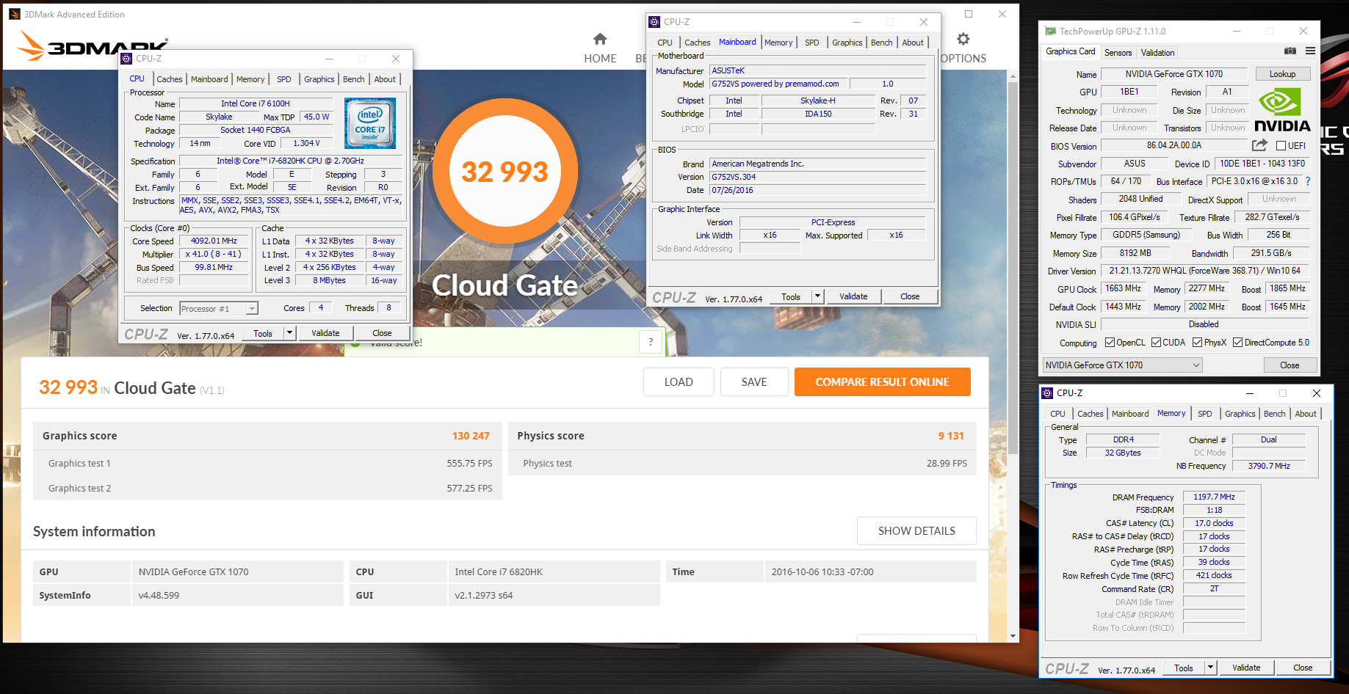Select Validation tab in GPU-Z
Screen dimensions: 1349x694
point(1157,53)
